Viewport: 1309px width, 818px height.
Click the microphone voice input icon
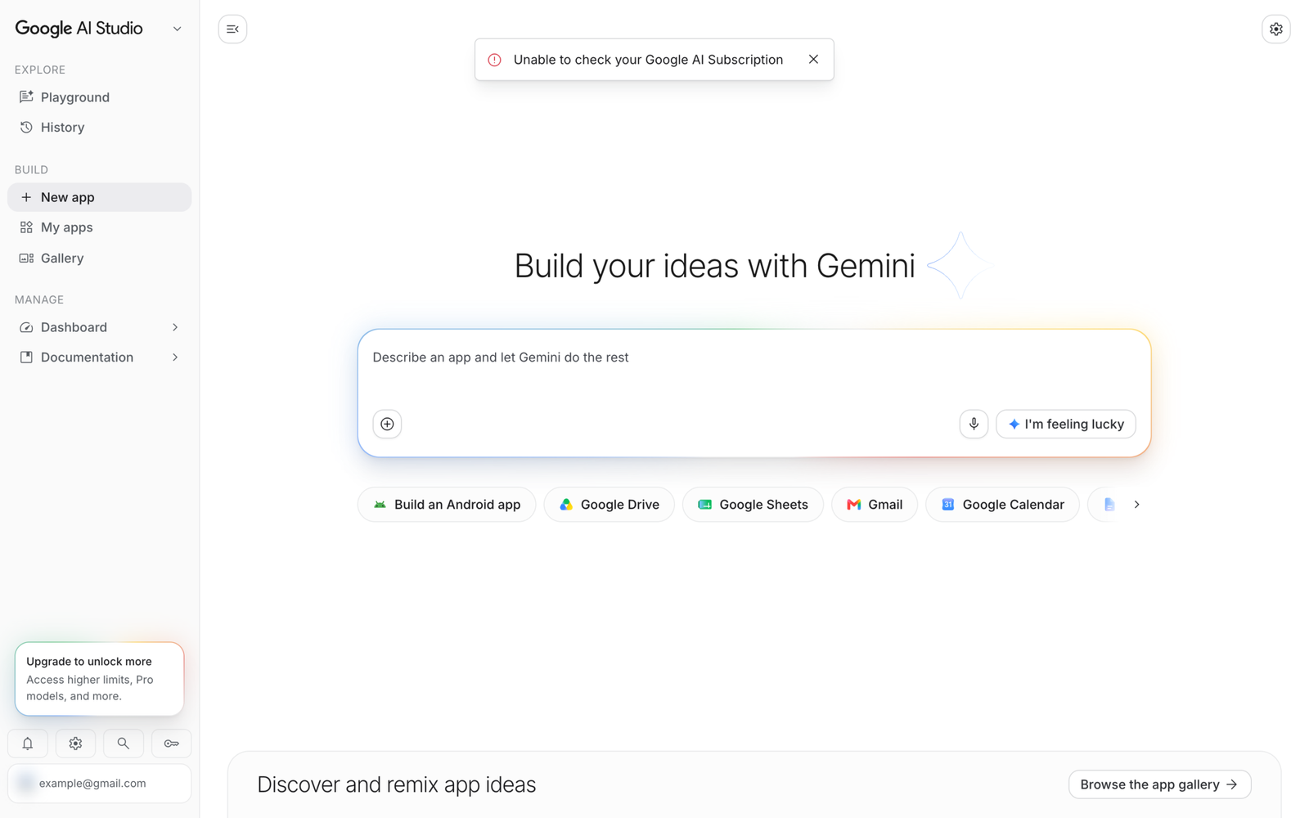point(974,424)
